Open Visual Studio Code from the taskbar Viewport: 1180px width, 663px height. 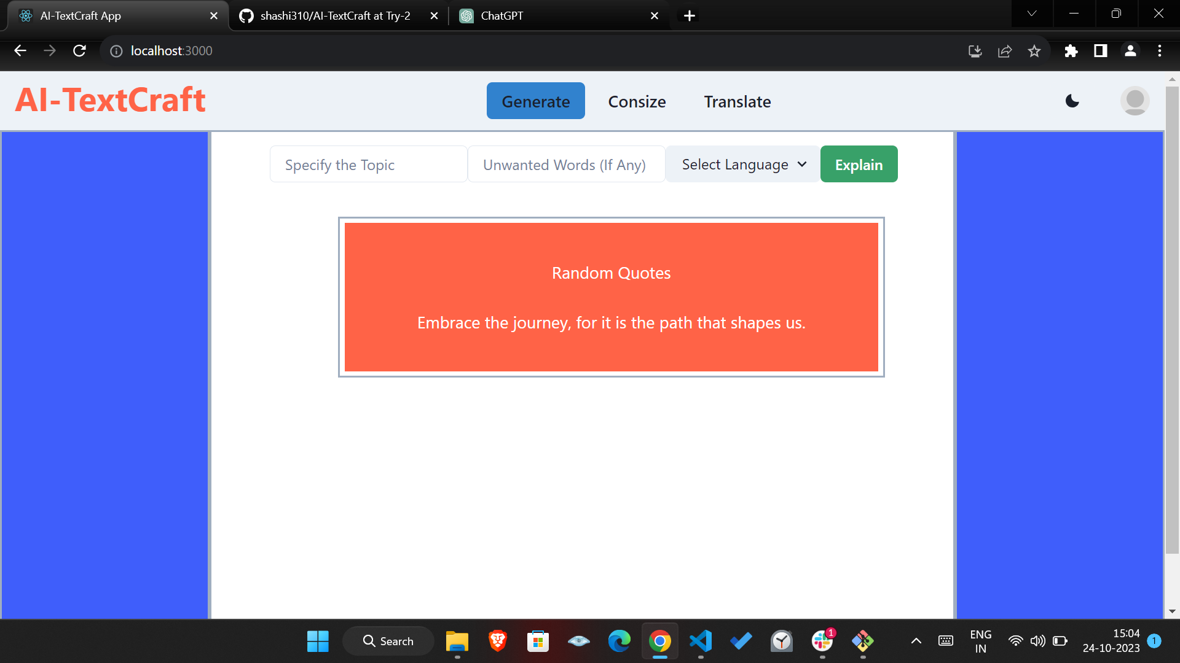point(701,642)
